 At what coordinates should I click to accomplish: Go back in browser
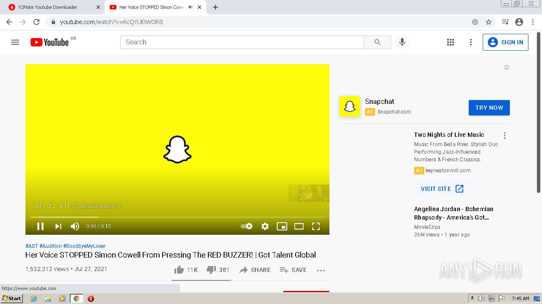tap(9, 22)
